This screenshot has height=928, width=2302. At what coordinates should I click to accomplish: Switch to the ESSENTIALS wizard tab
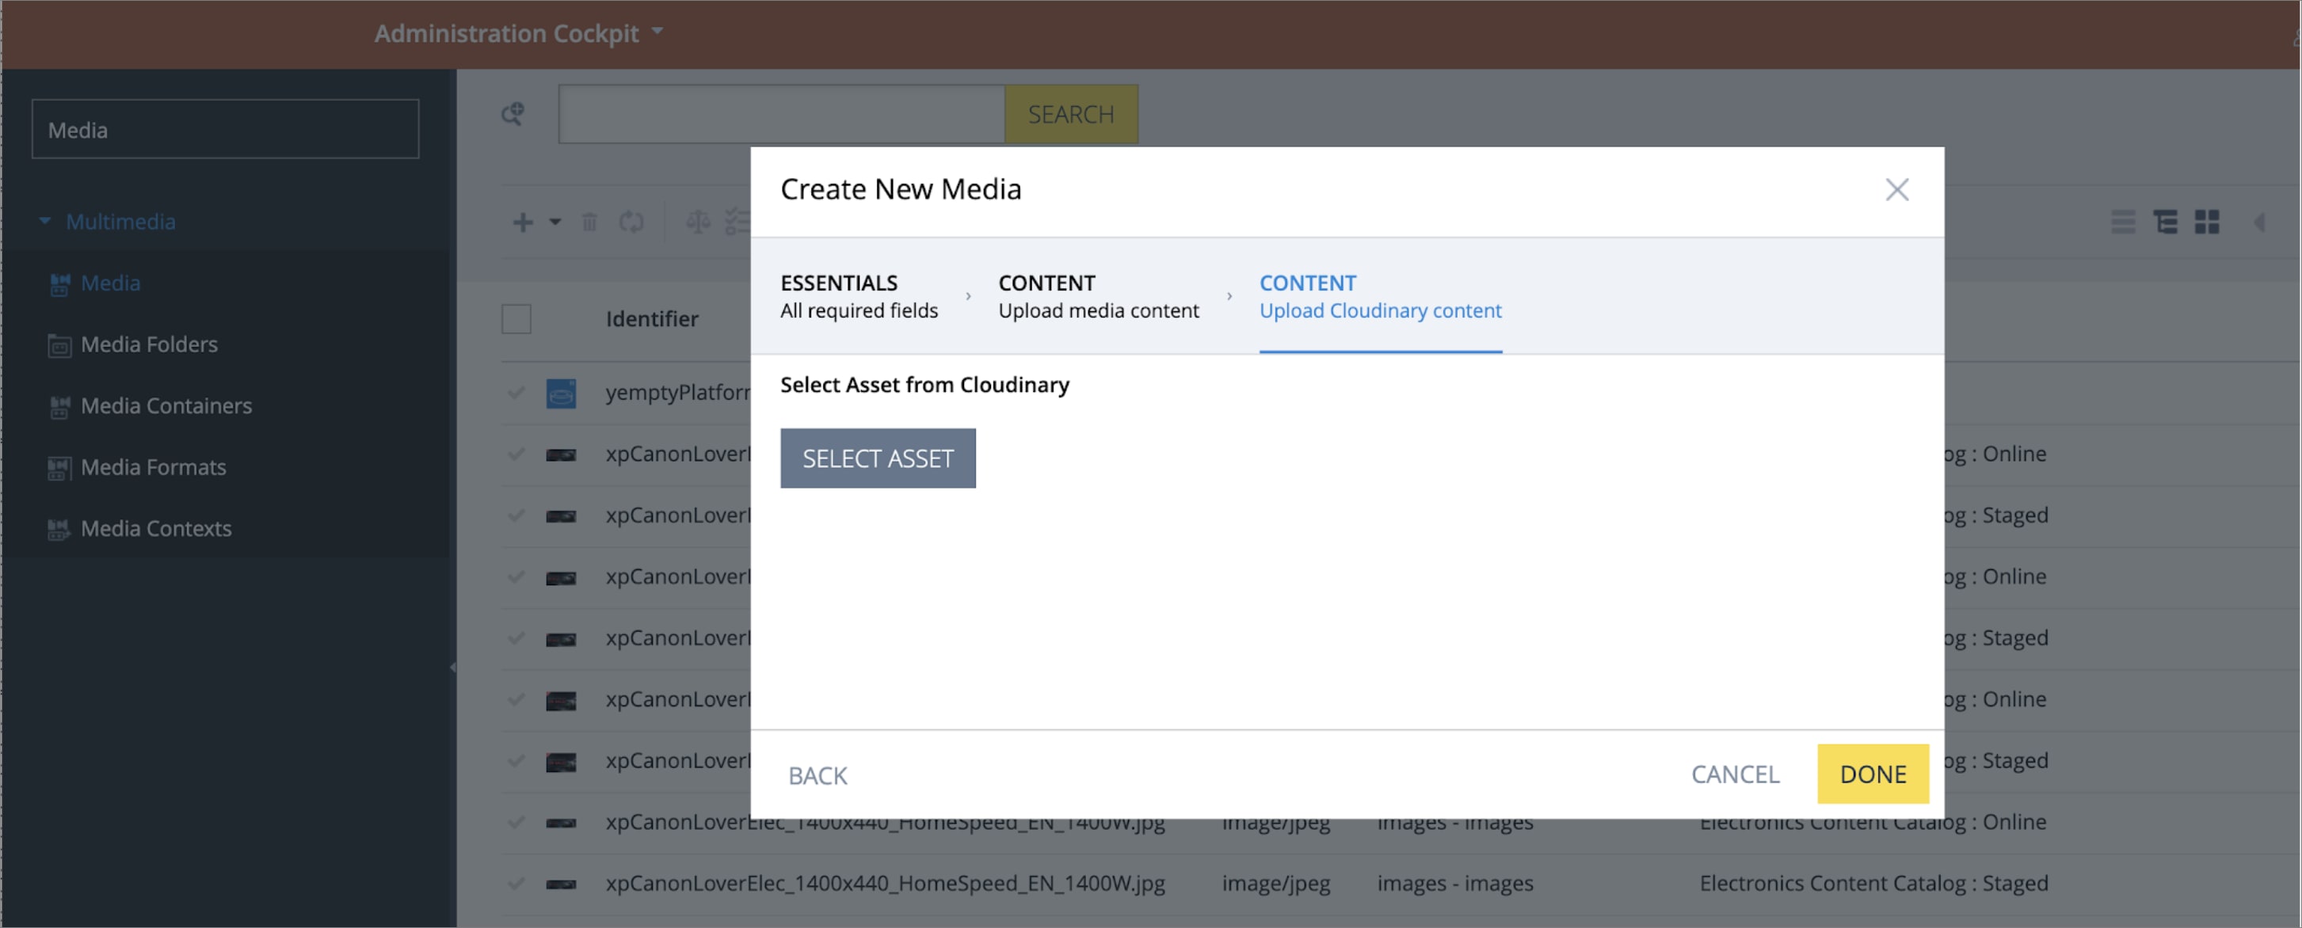[x=859, y=296]
